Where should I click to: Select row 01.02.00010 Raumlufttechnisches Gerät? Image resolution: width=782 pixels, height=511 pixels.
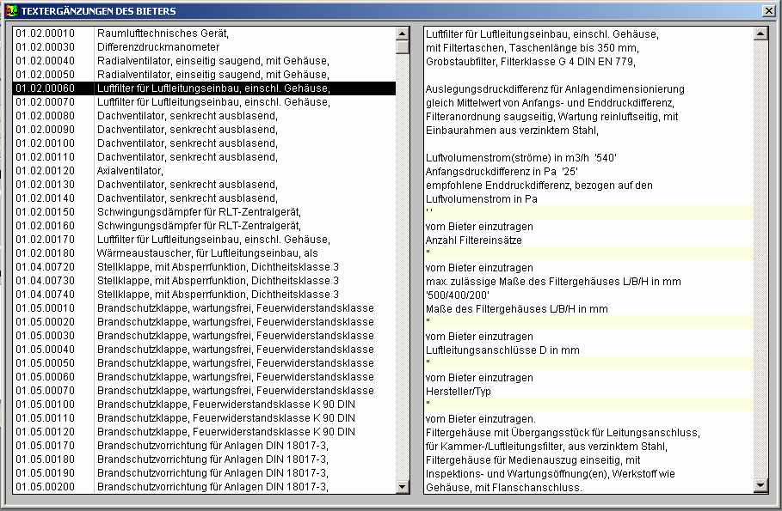pyautogui.click(x=203, y=33)
